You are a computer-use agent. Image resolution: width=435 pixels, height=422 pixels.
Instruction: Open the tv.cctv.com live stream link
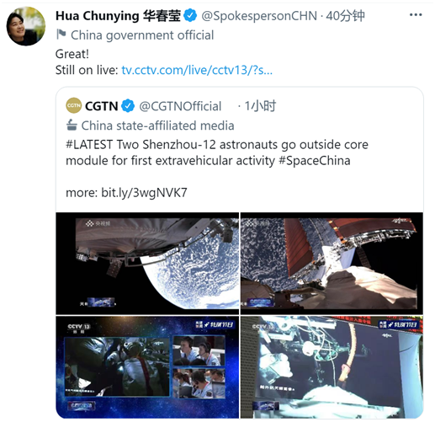coord(197,70)
